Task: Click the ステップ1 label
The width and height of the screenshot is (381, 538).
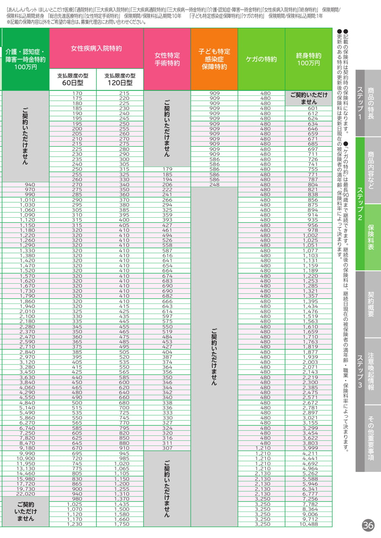Action: click(x=360, y=103)
